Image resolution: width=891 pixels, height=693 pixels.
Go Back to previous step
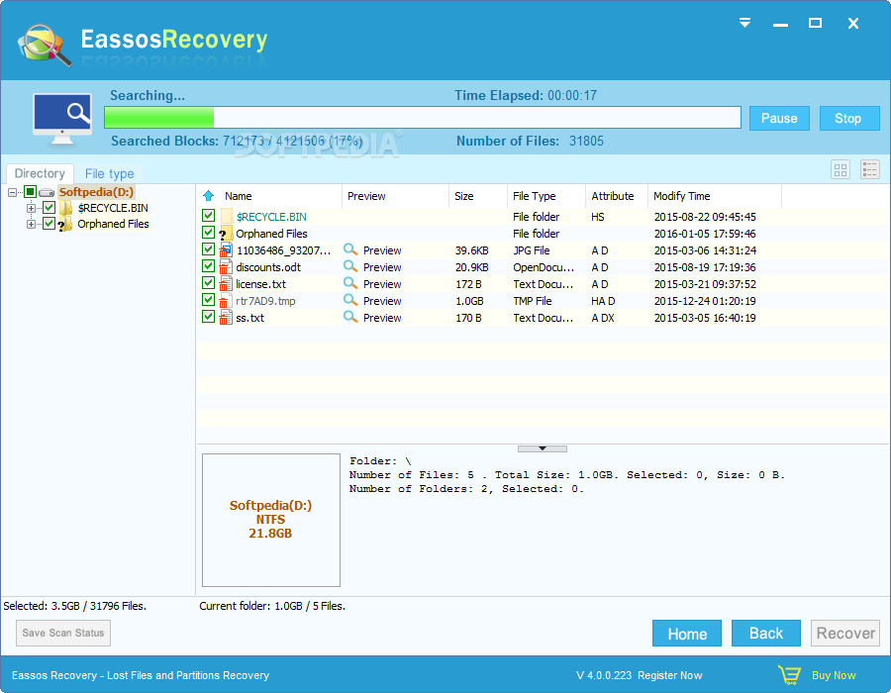[766, 634]
